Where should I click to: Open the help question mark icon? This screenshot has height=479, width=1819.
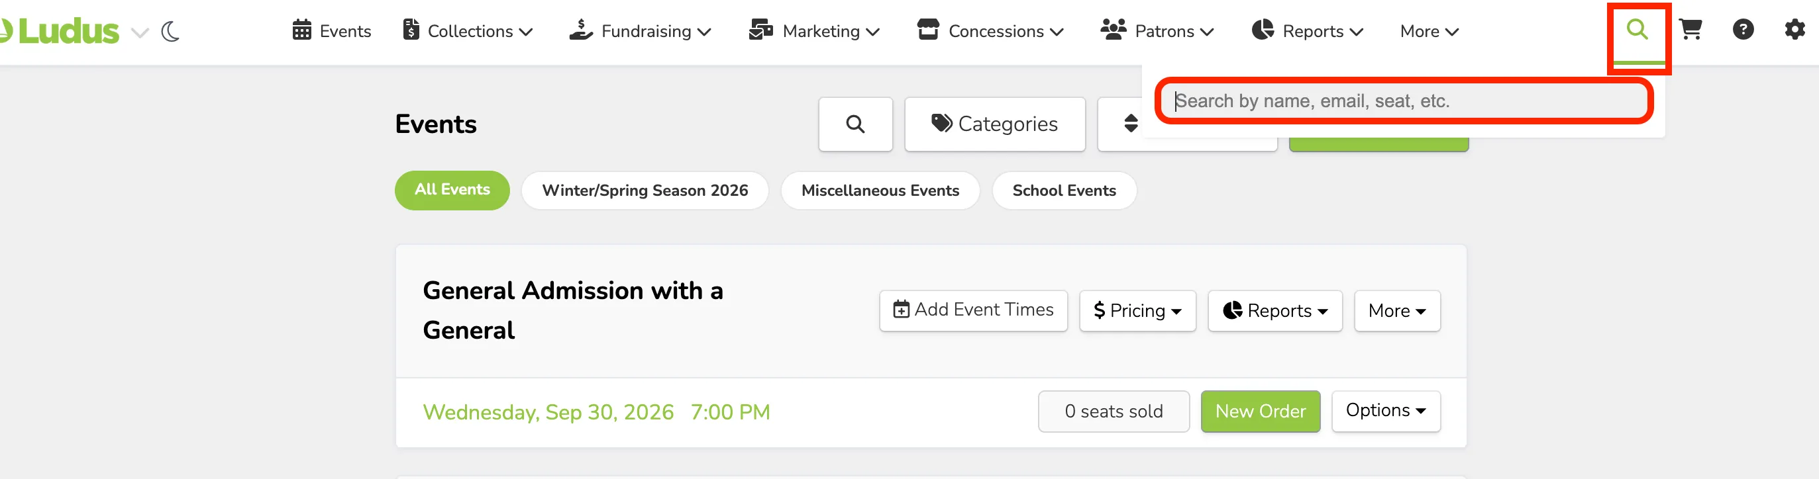point(1743,30)
